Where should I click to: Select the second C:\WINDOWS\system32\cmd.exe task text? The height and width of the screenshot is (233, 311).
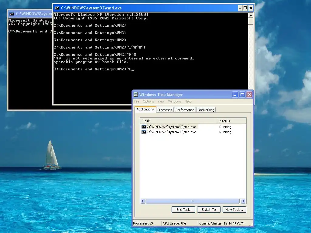coord(171,132)
